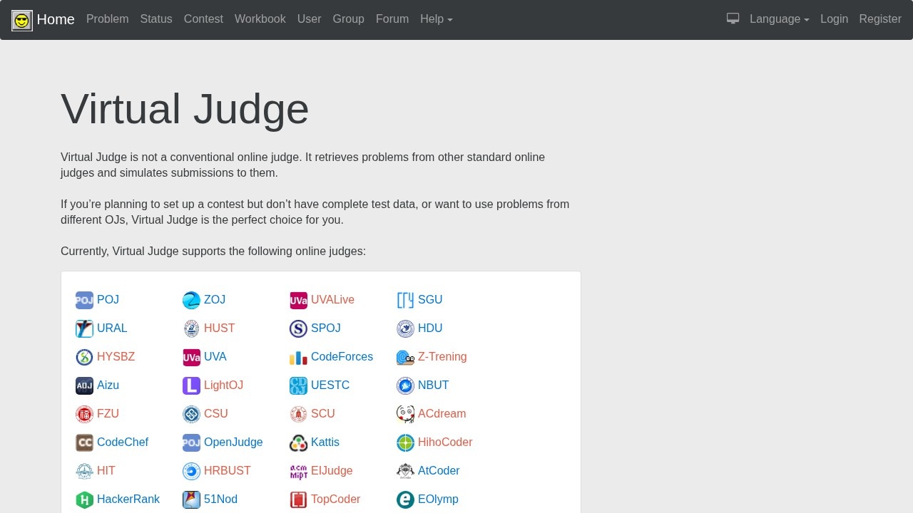Click the Kattis cat icon
This screenshot has width=913, height=513.
[298, 442]
